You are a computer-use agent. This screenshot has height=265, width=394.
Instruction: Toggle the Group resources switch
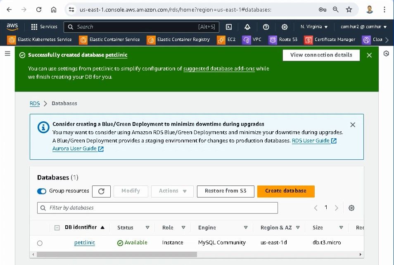(x=42, y=191)
